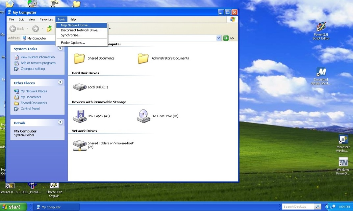Open the Shared Documents folder icon
The width and height of the screenshot is (353, 211).
[x=79, y=58]
